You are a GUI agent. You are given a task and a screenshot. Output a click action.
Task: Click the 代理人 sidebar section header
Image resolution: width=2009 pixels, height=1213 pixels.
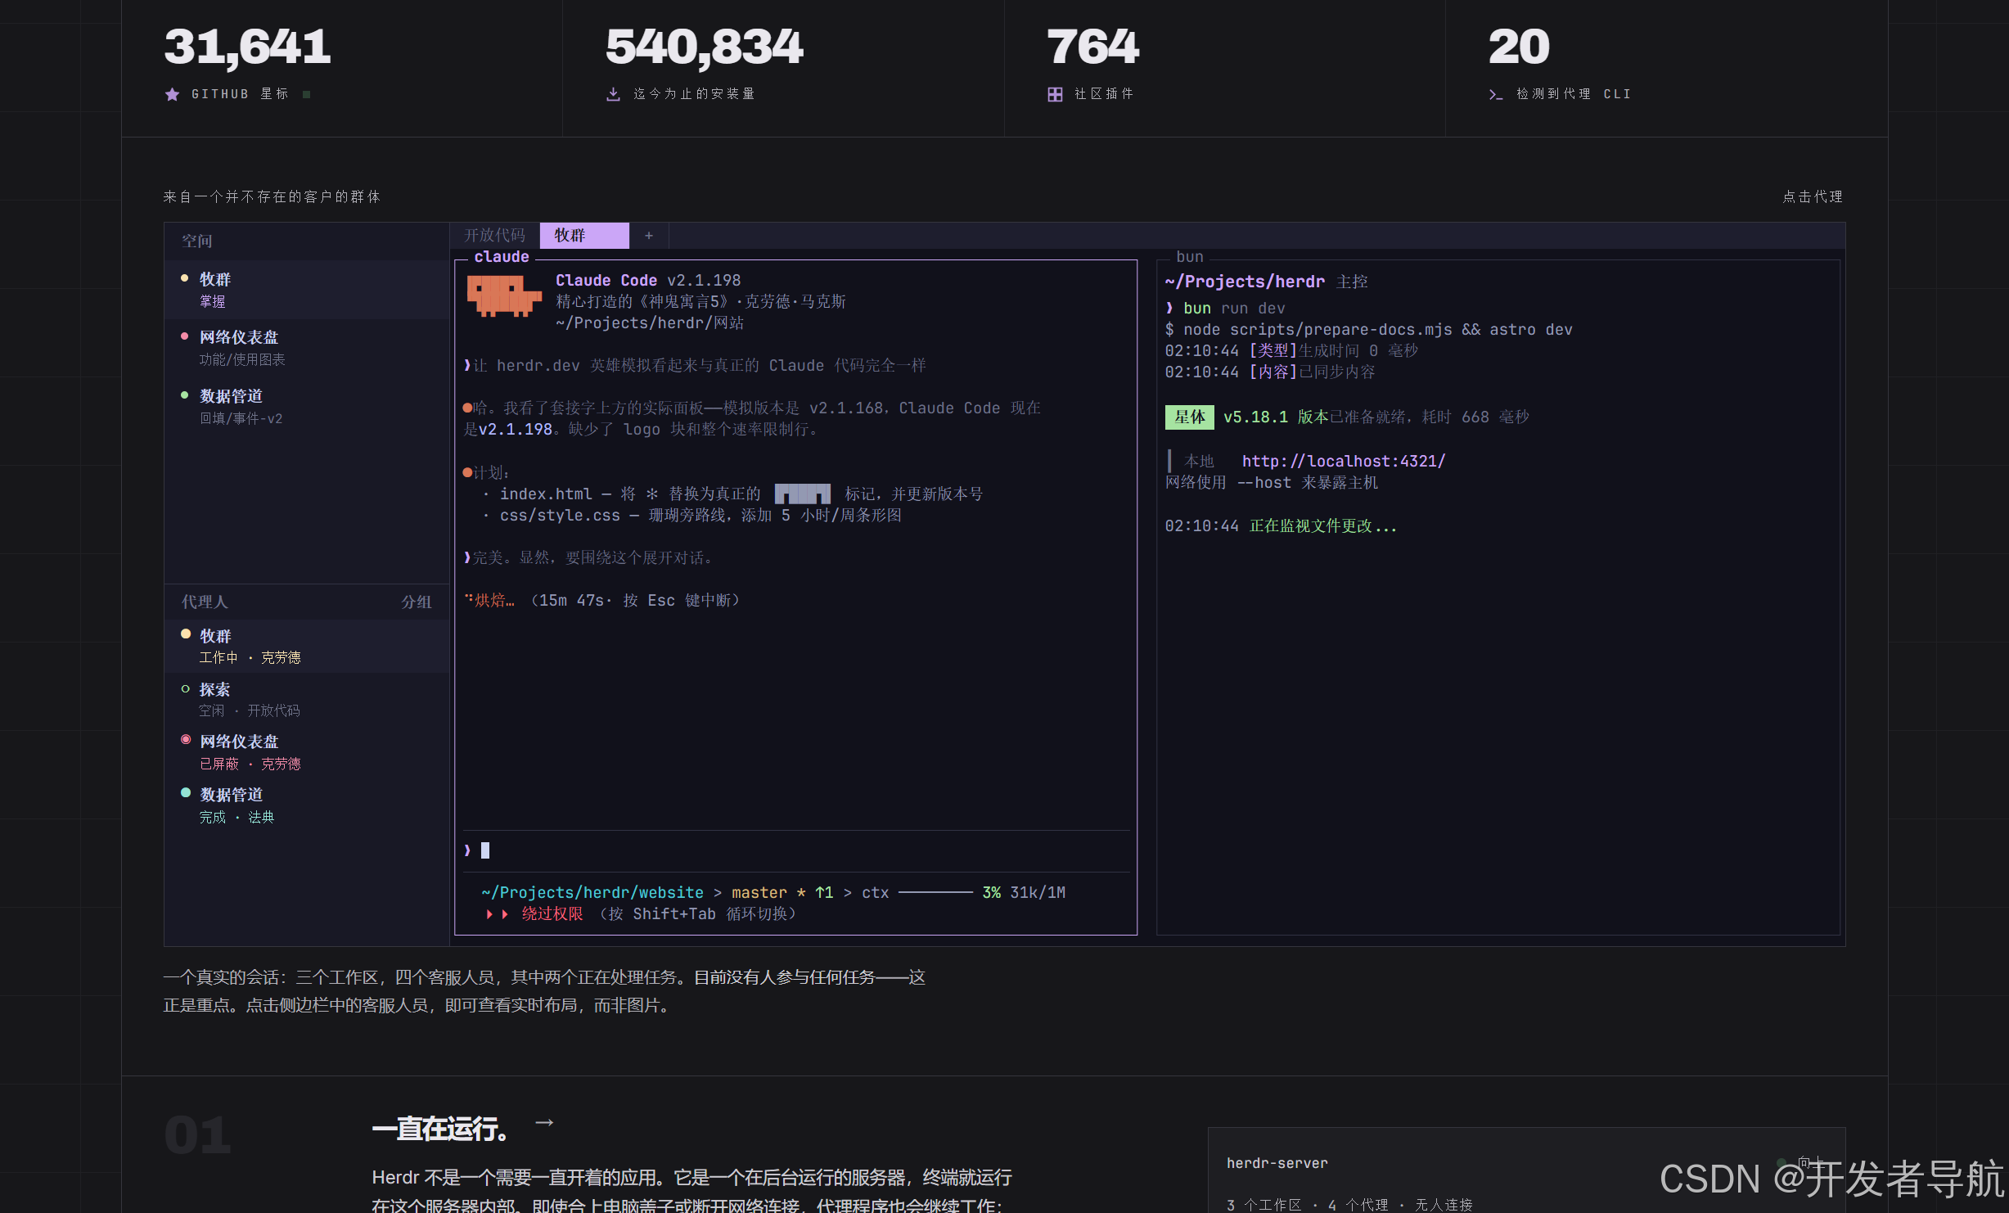tap(205, 602)
